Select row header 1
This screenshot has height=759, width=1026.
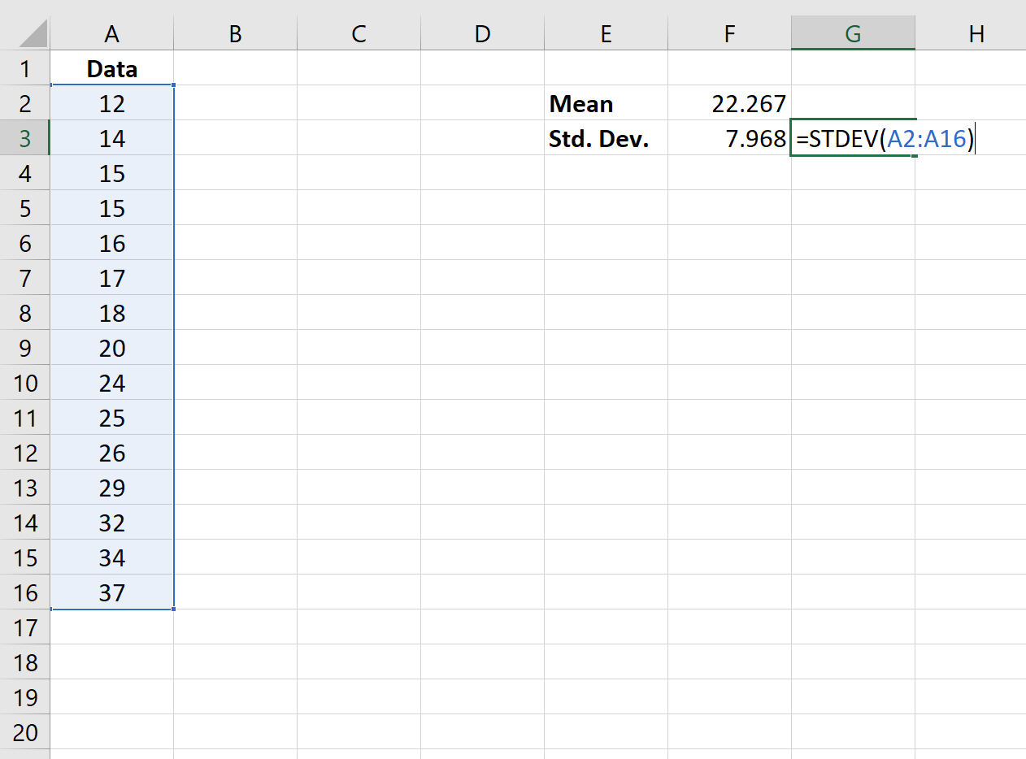24,68
